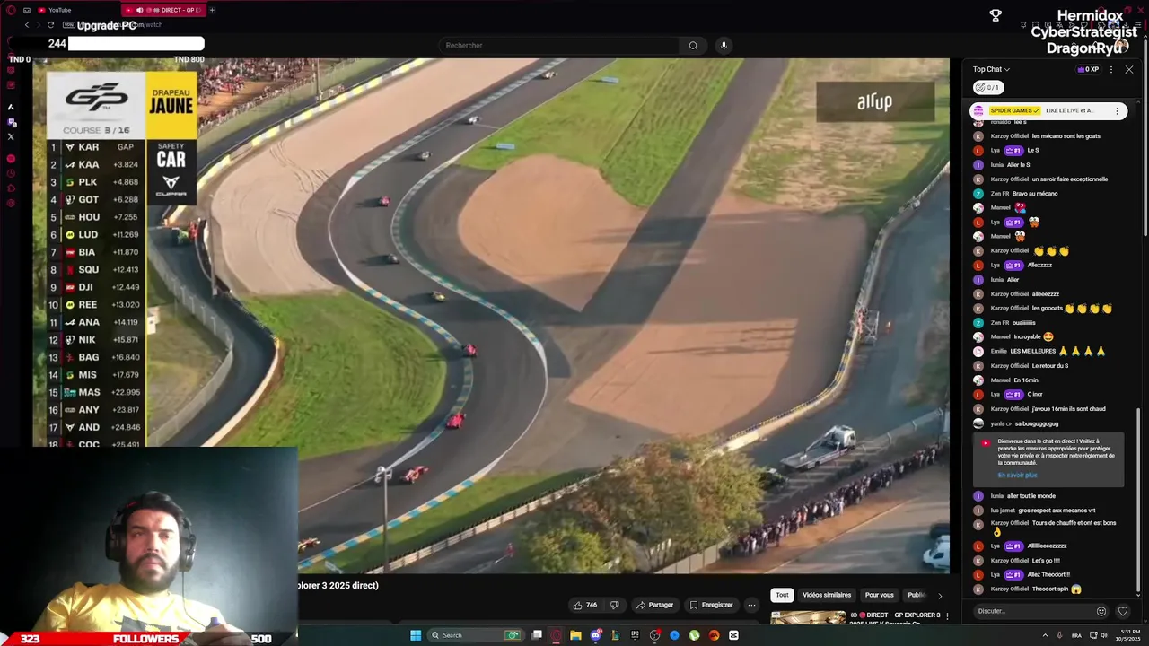
Task: Like the video with thumbs up
Action: 584,605
